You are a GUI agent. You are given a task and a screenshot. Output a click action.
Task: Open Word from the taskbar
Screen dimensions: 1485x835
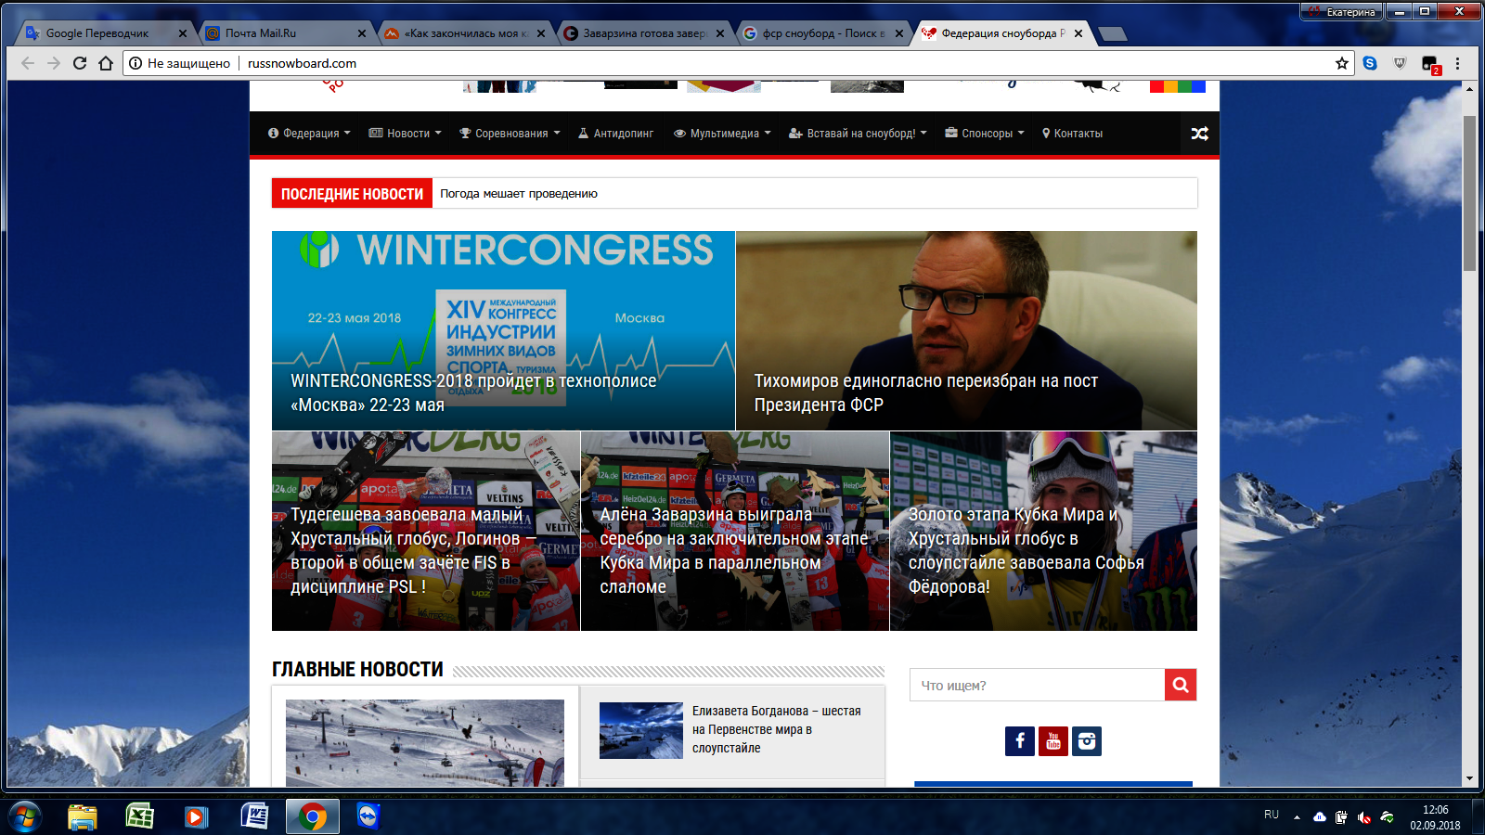pos(254,816)
